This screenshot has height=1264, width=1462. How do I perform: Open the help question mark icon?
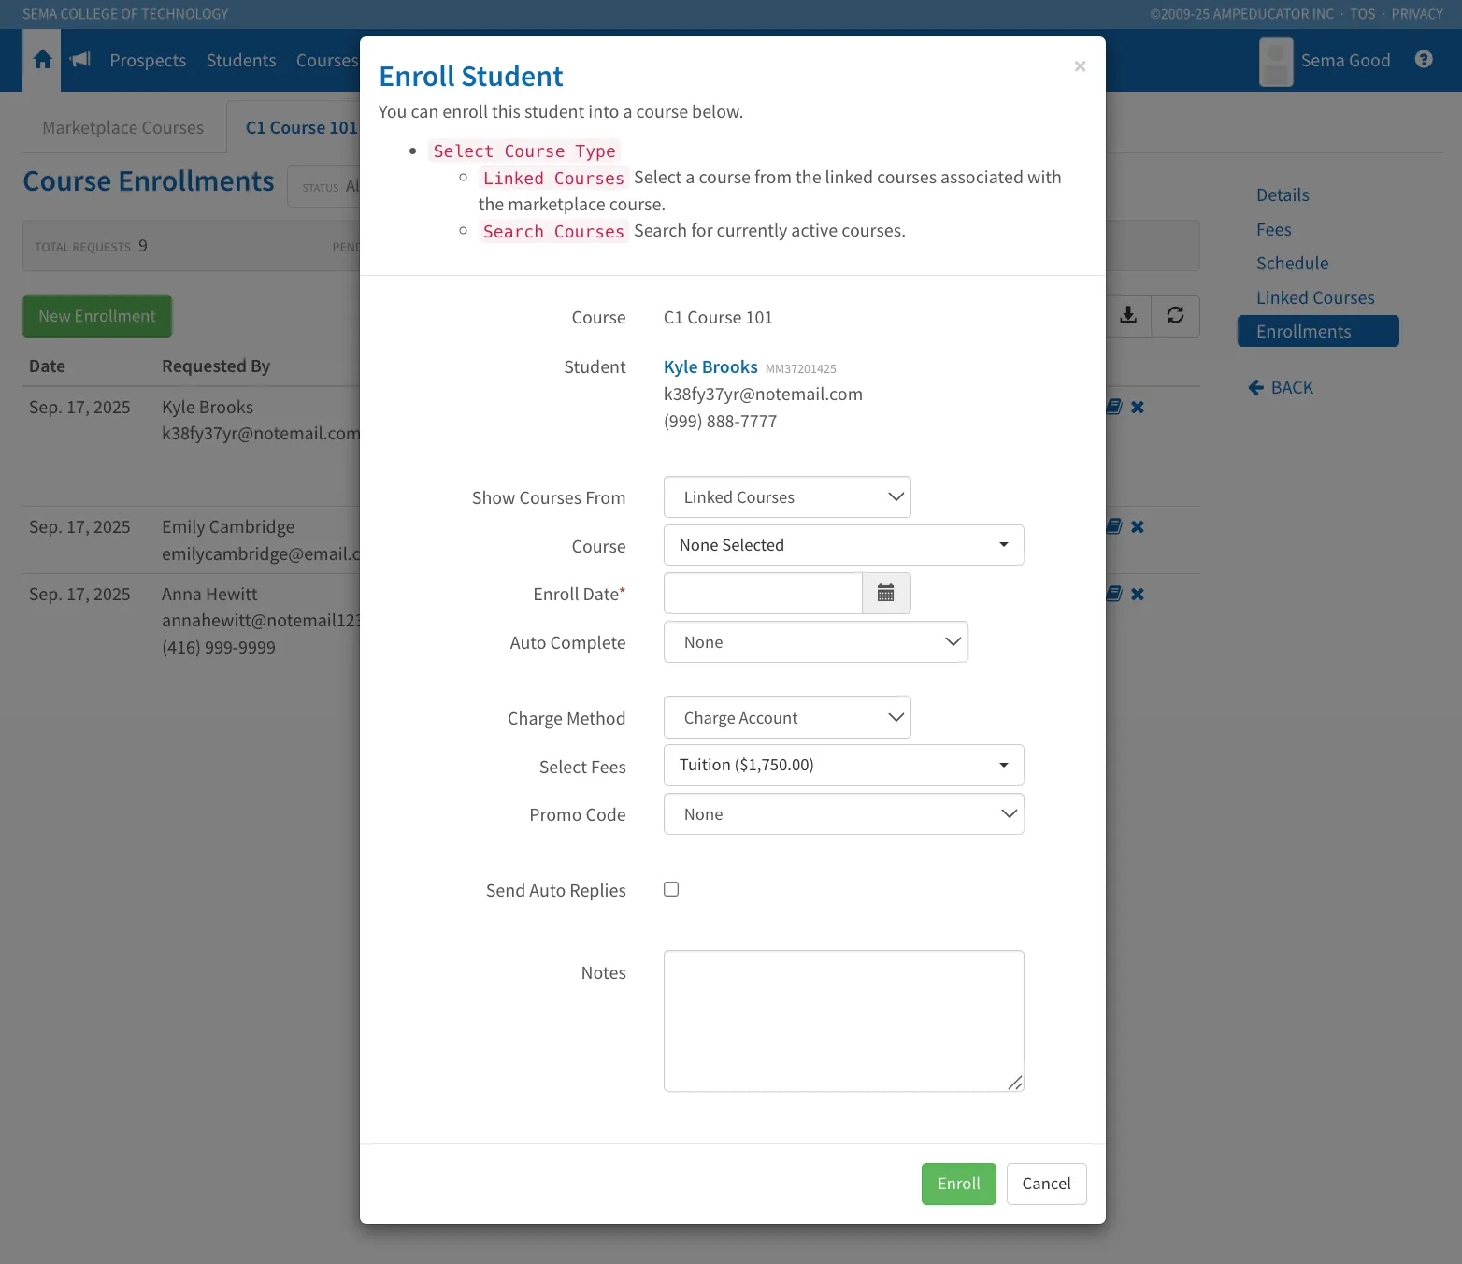coord(1424,60)
